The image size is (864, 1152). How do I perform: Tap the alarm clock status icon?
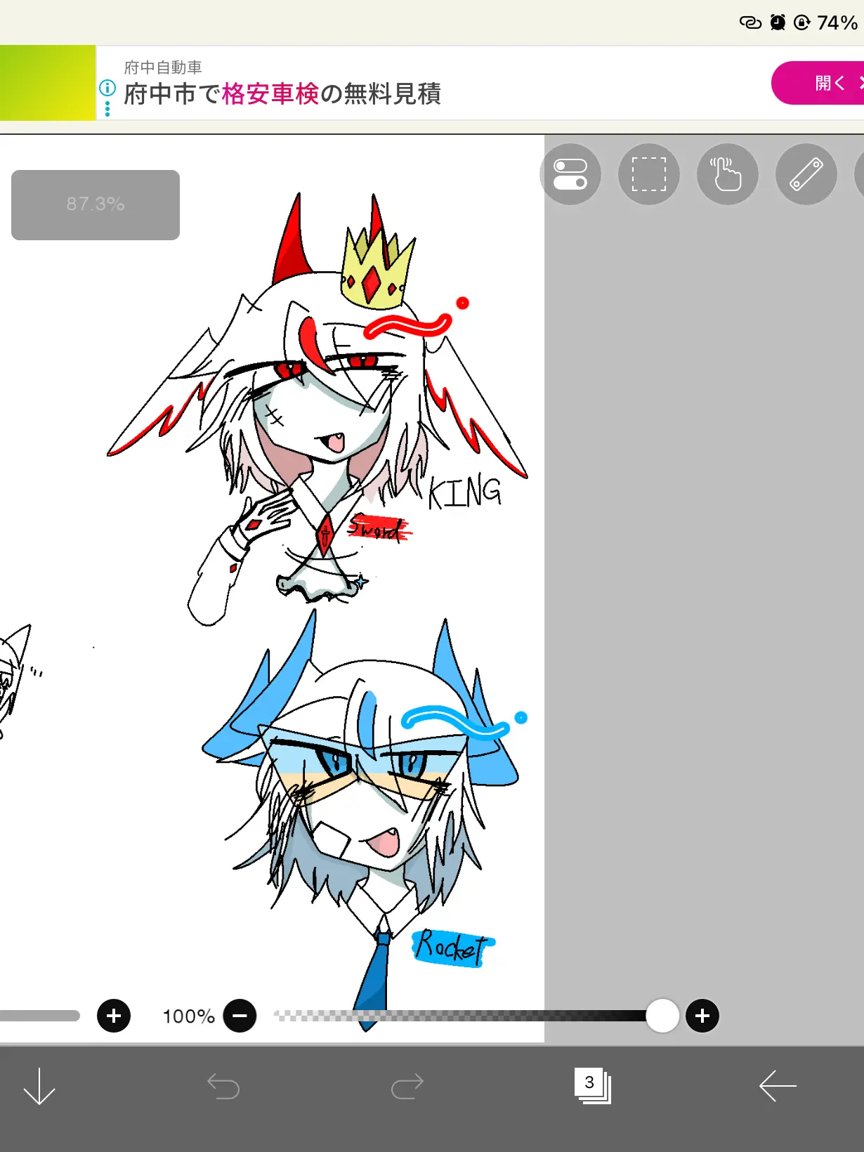tap(778, 22)
